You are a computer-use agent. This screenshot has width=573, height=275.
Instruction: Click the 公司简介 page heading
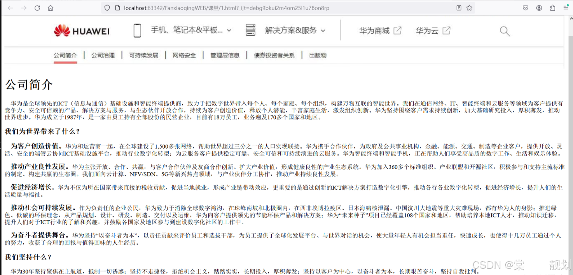[x=29, y=85]
